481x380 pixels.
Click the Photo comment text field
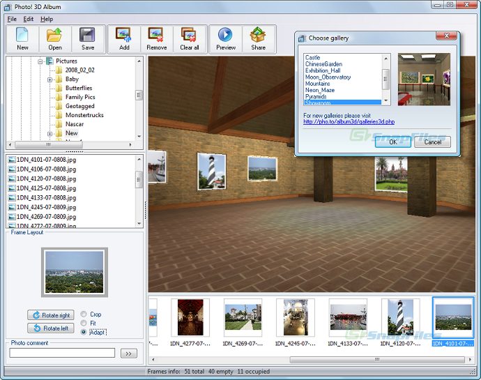click(62, 353)
